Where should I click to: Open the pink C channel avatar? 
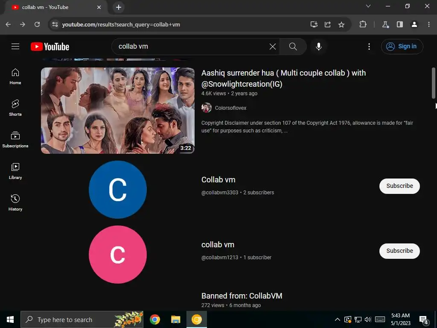pyautogui.click(x=118, y=255)
